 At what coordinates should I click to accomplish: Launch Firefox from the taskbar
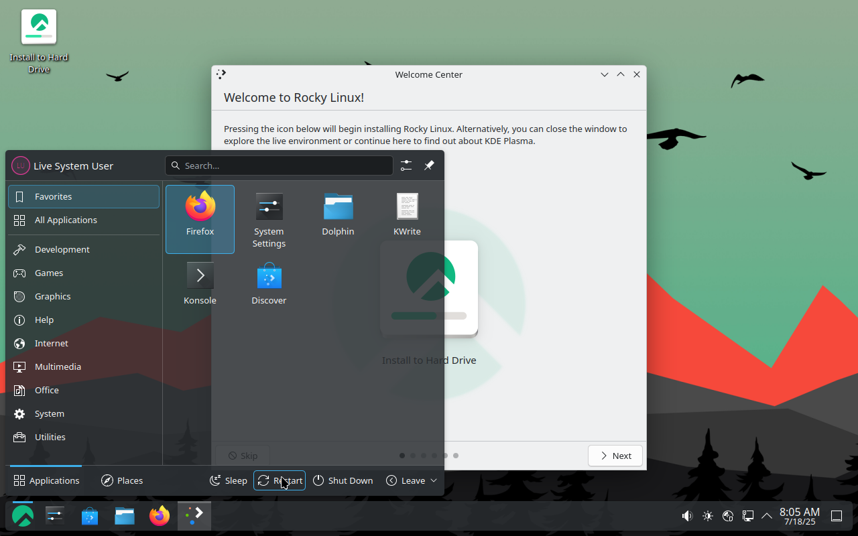160,516
